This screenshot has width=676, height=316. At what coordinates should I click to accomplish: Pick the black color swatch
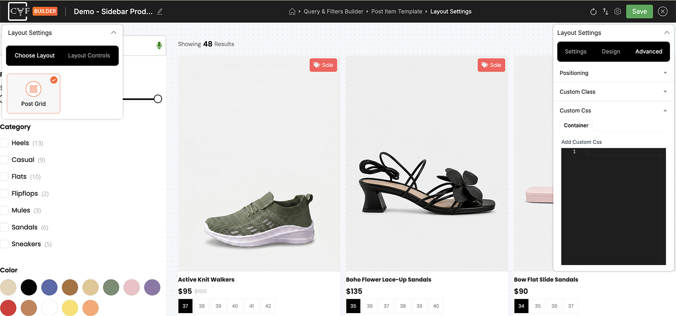[x=29, y=287]
